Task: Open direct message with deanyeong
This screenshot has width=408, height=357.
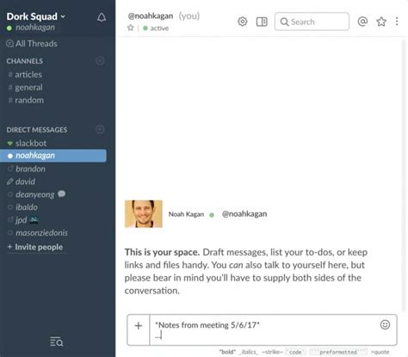Action: (34, 194)
